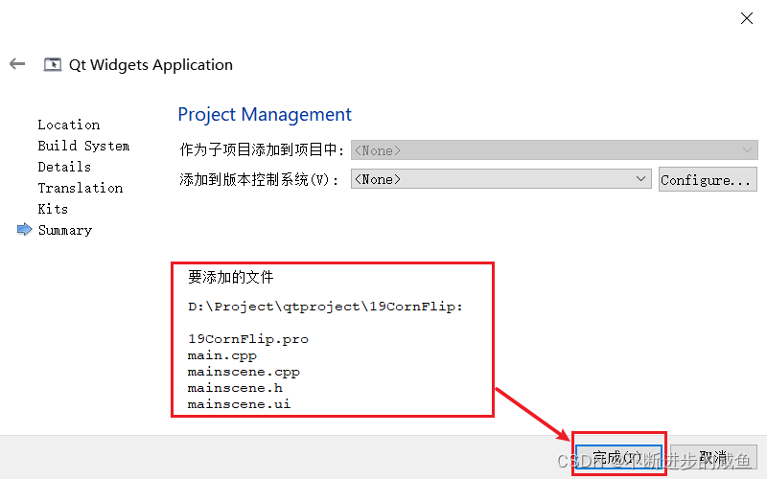Select the Summary step
This screenshot has width=767, height=479.
65,230
